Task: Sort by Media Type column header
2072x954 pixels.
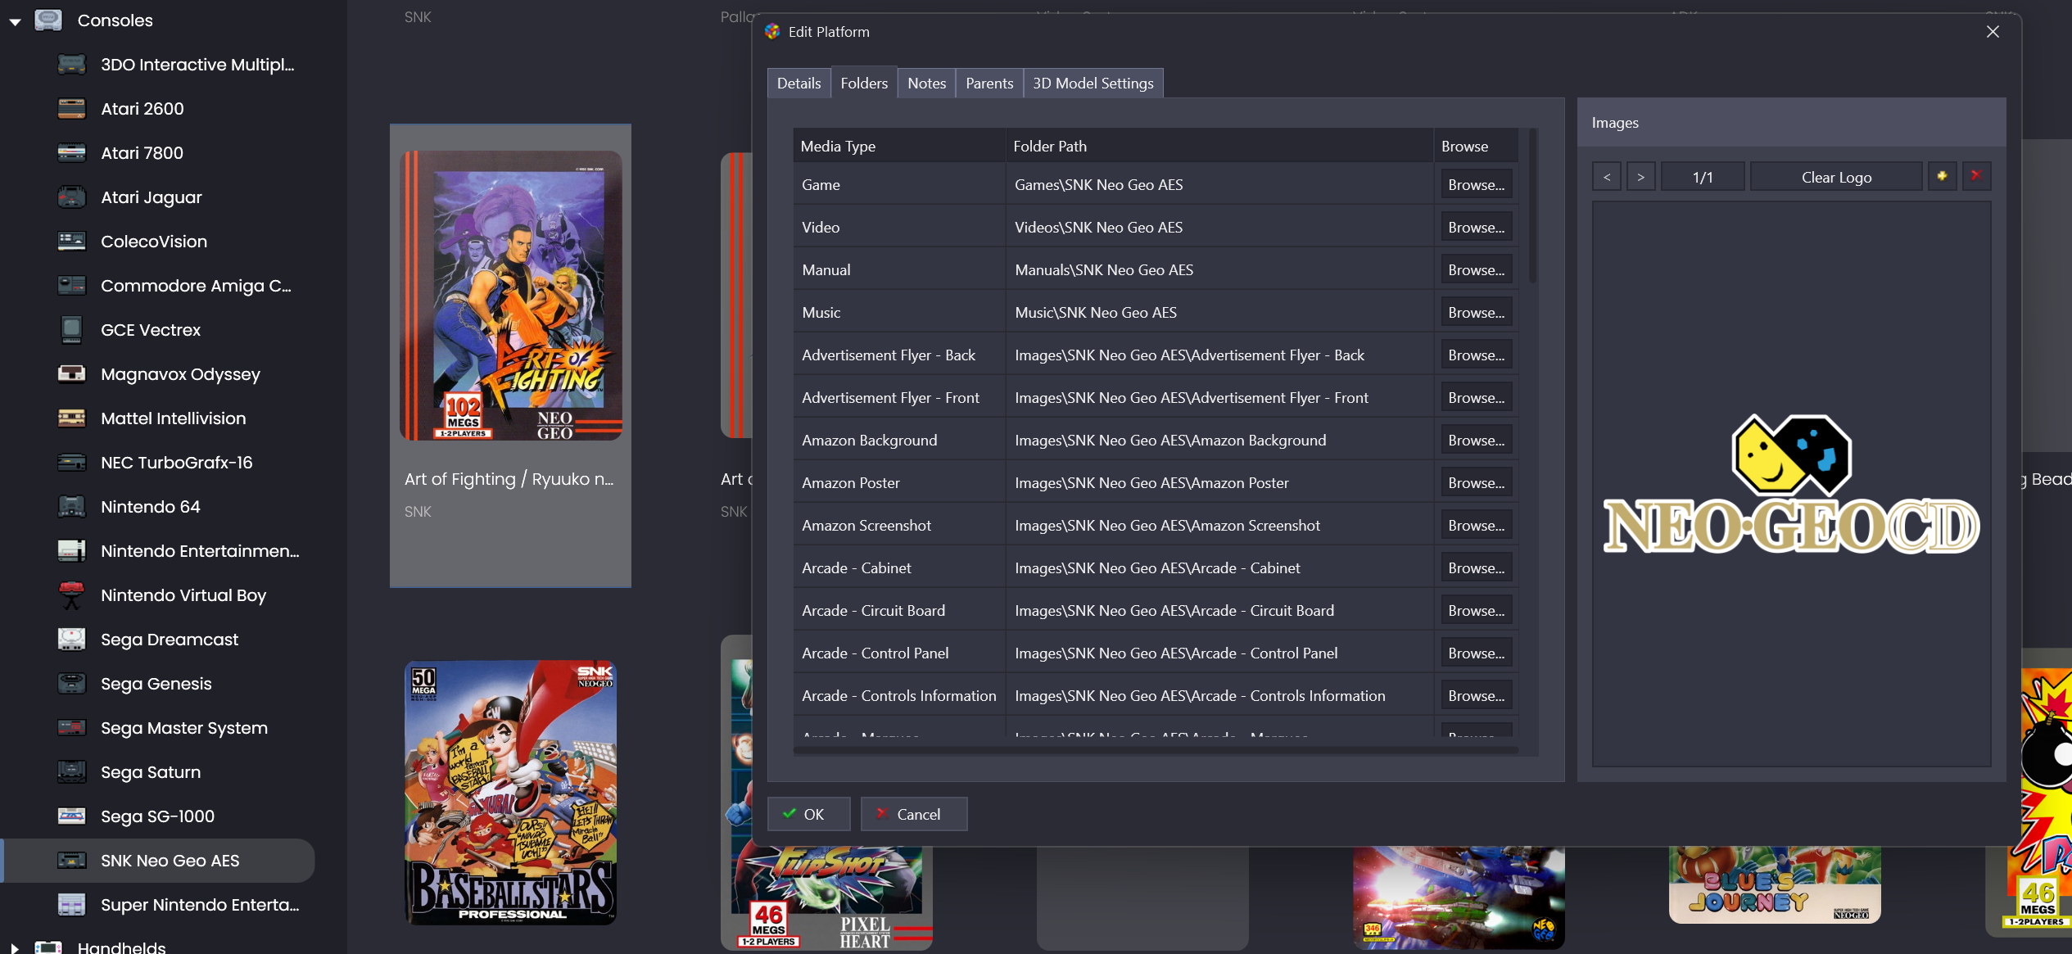Action: tap(898, 146)
